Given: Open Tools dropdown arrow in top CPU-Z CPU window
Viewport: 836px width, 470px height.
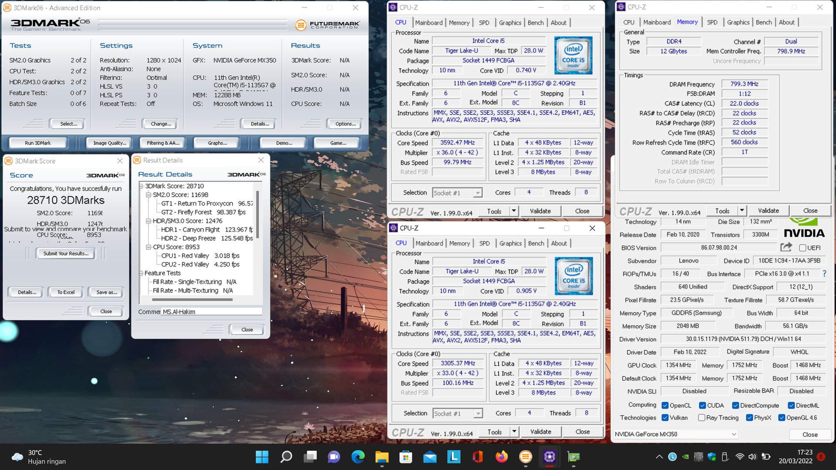Looking at the screenshot, I should tap(514, 211).
